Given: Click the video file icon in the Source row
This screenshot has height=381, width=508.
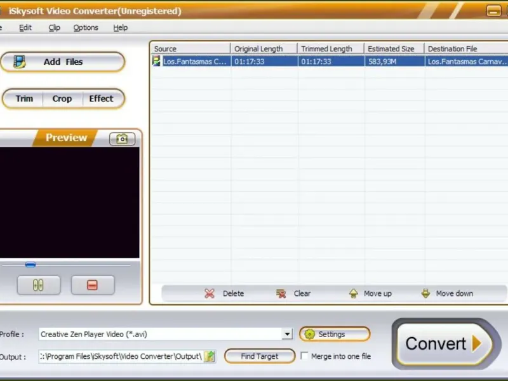Looking at the screenshot, I should point(156,61).
